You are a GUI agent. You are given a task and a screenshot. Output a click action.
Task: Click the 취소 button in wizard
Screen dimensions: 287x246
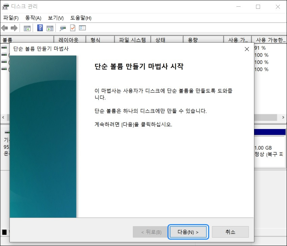[x=230, y=232]
